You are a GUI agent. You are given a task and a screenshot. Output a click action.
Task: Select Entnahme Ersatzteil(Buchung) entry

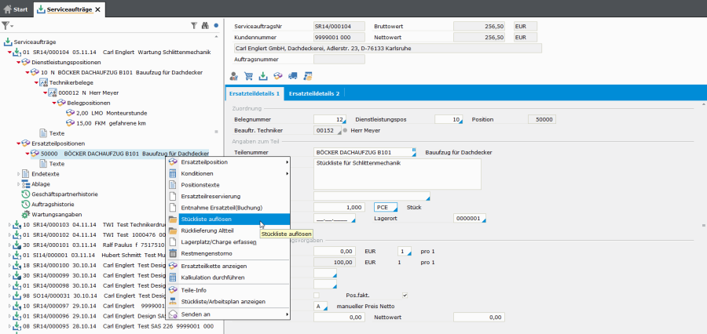pyautogui.click(x=228, y=208)
